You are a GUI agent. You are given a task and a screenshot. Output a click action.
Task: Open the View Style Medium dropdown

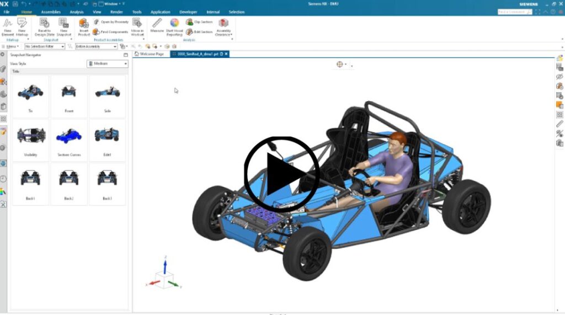(108, 63)
